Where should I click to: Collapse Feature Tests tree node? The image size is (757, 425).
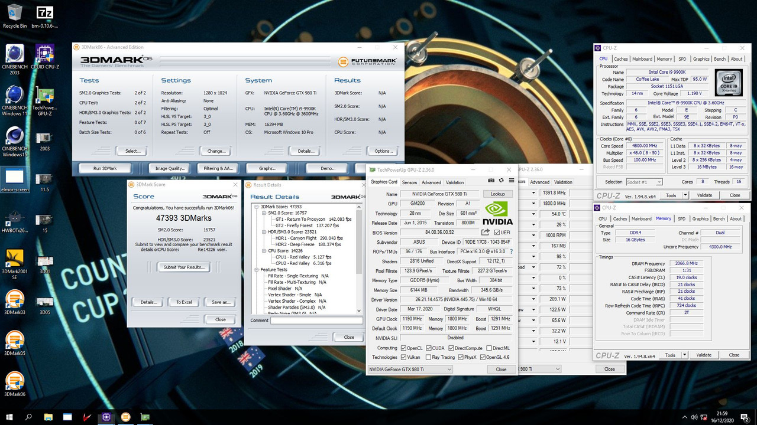[x=256, y=270]
